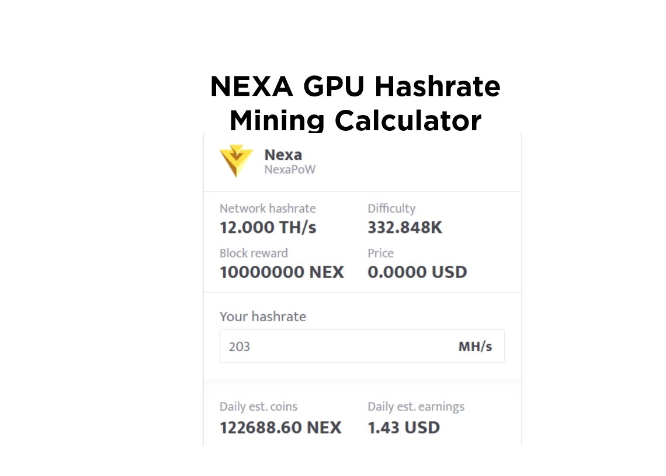Viewport: 666px width, 476px height.
Task: Expand the Nexa coin header section
Action: pyautogui.click(x=362, y=161)
